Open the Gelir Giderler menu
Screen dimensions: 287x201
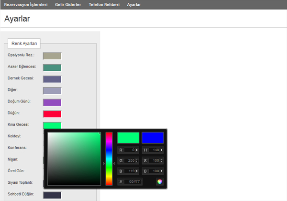[68, 5]
